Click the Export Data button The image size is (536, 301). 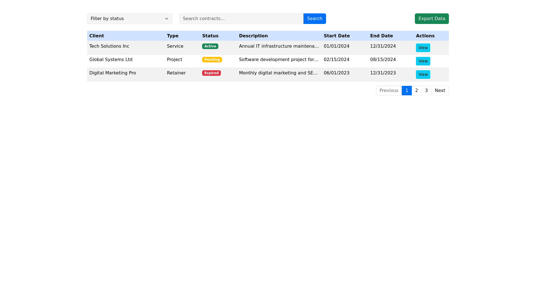[x=432, y=19]
